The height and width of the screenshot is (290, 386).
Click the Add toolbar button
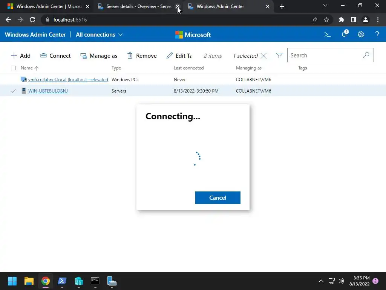(21, 56)
